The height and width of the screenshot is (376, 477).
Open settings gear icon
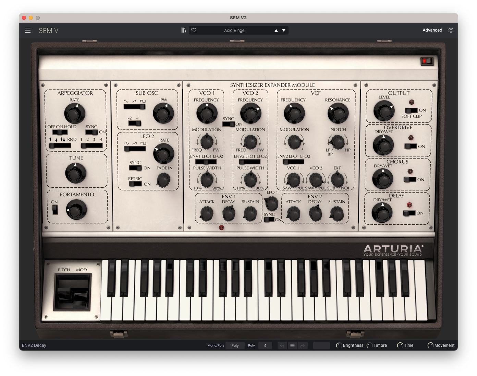click(x=451, y=30)
